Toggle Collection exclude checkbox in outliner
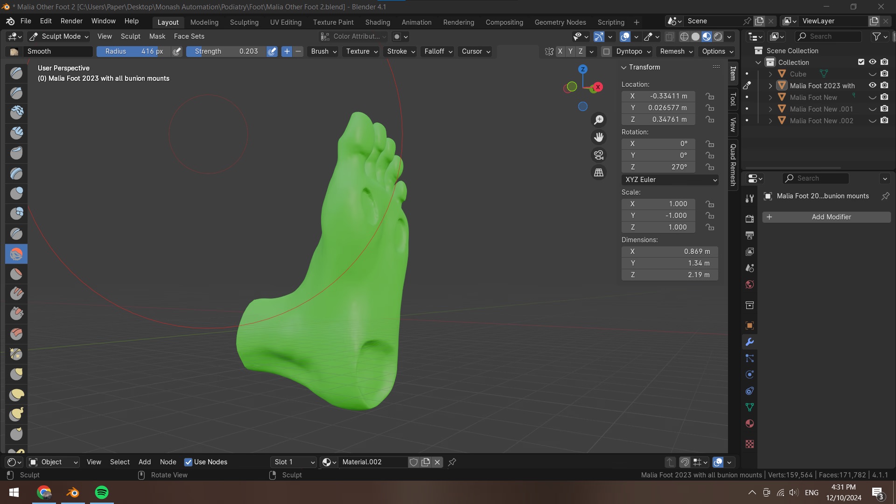896x504 pixels. tap(861, 62)
